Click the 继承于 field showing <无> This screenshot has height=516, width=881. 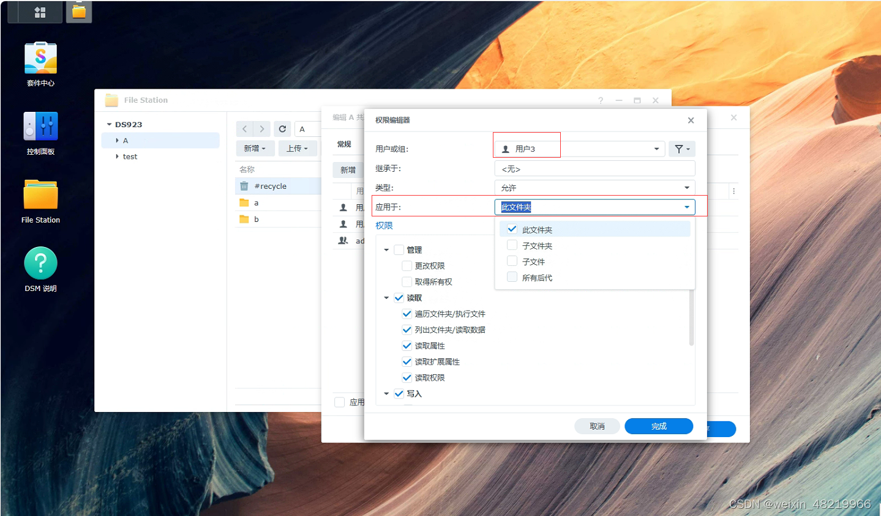594,169
